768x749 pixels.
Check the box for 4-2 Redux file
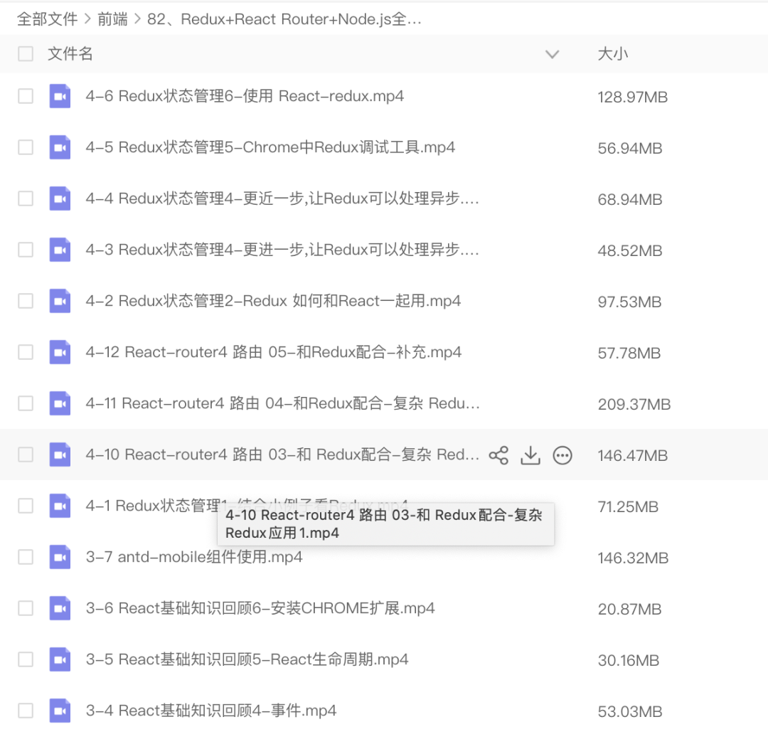pos(26,301)
